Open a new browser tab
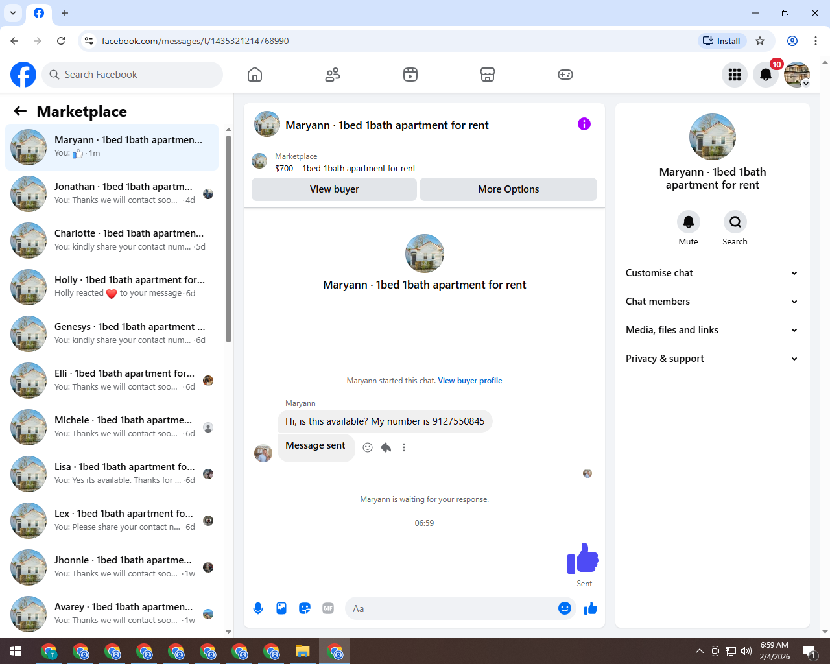830x664 pixels. tap(65, 13)
